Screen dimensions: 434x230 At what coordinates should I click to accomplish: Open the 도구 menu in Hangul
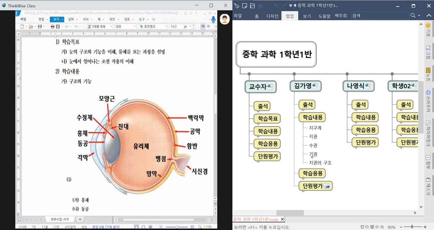click(x=143, y=19)
